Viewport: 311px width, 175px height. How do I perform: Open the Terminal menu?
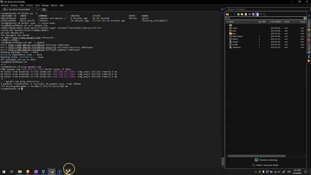pyautogui.click(x=4, y=5)
